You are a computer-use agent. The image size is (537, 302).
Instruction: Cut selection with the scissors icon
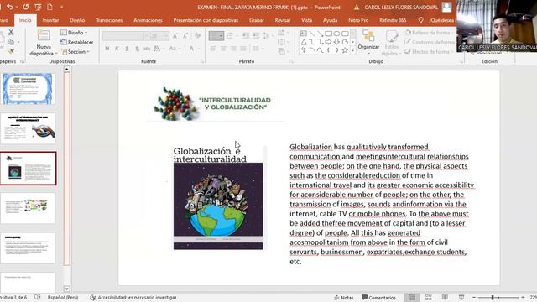[11, 32]
